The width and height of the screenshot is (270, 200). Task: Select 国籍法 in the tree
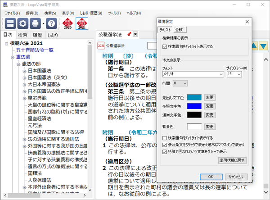(x=35, y=173)
